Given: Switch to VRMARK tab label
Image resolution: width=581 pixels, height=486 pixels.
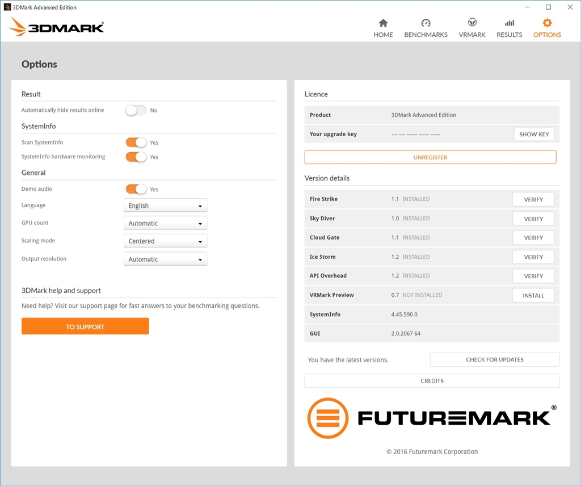Looking at the screenshot, I should click(x=472, y=35).
